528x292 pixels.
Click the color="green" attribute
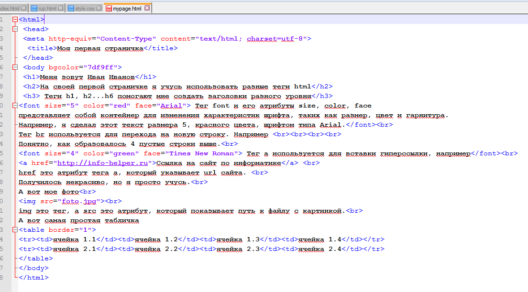point(111,153)
